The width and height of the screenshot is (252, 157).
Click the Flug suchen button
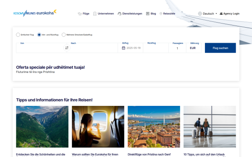(220, 48)
